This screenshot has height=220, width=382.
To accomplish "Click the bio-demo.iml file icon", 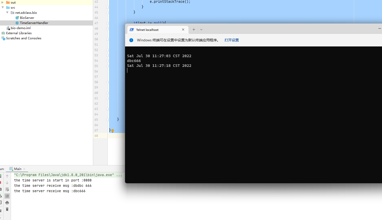I will pyautogui.click(x=8, y=28).
